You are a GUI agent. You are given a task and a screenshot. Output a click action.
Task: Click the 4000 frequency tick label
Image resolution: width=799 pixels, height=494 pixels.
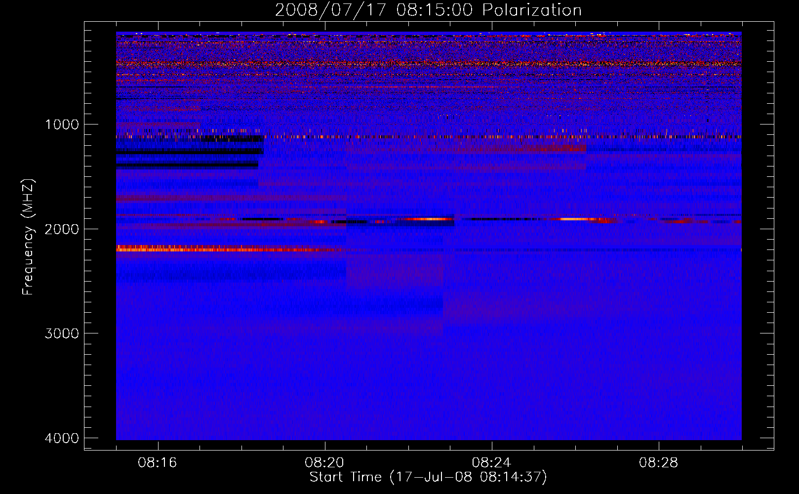[x=62, y=438]
